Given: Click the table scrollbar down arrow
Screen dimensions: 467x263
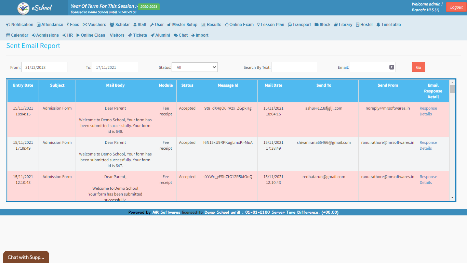Looking at the screenshot, I should [452, 198].
